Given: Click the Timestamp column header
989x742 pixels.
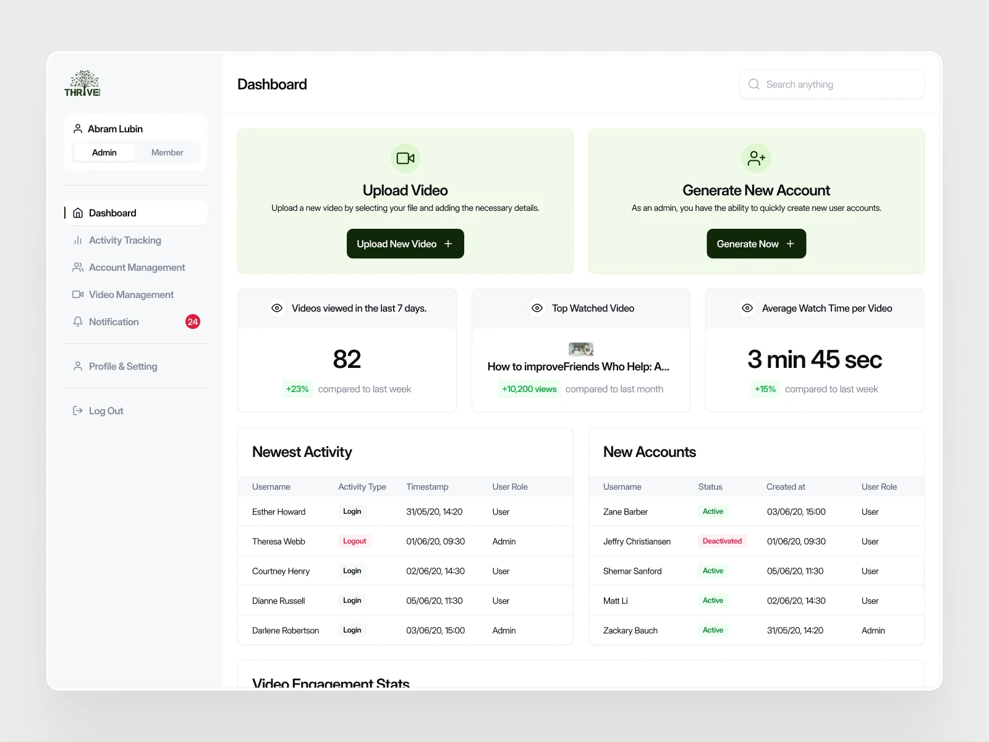Looking at the screenshot, I should coord(427,487).
